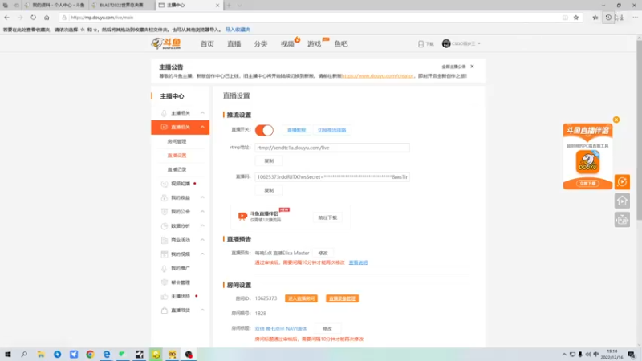Viewport: 642px width, 361px height.
Task: Click the shield icon beside 我的公会
Action: pyautogui.click(x=164, y=212)
